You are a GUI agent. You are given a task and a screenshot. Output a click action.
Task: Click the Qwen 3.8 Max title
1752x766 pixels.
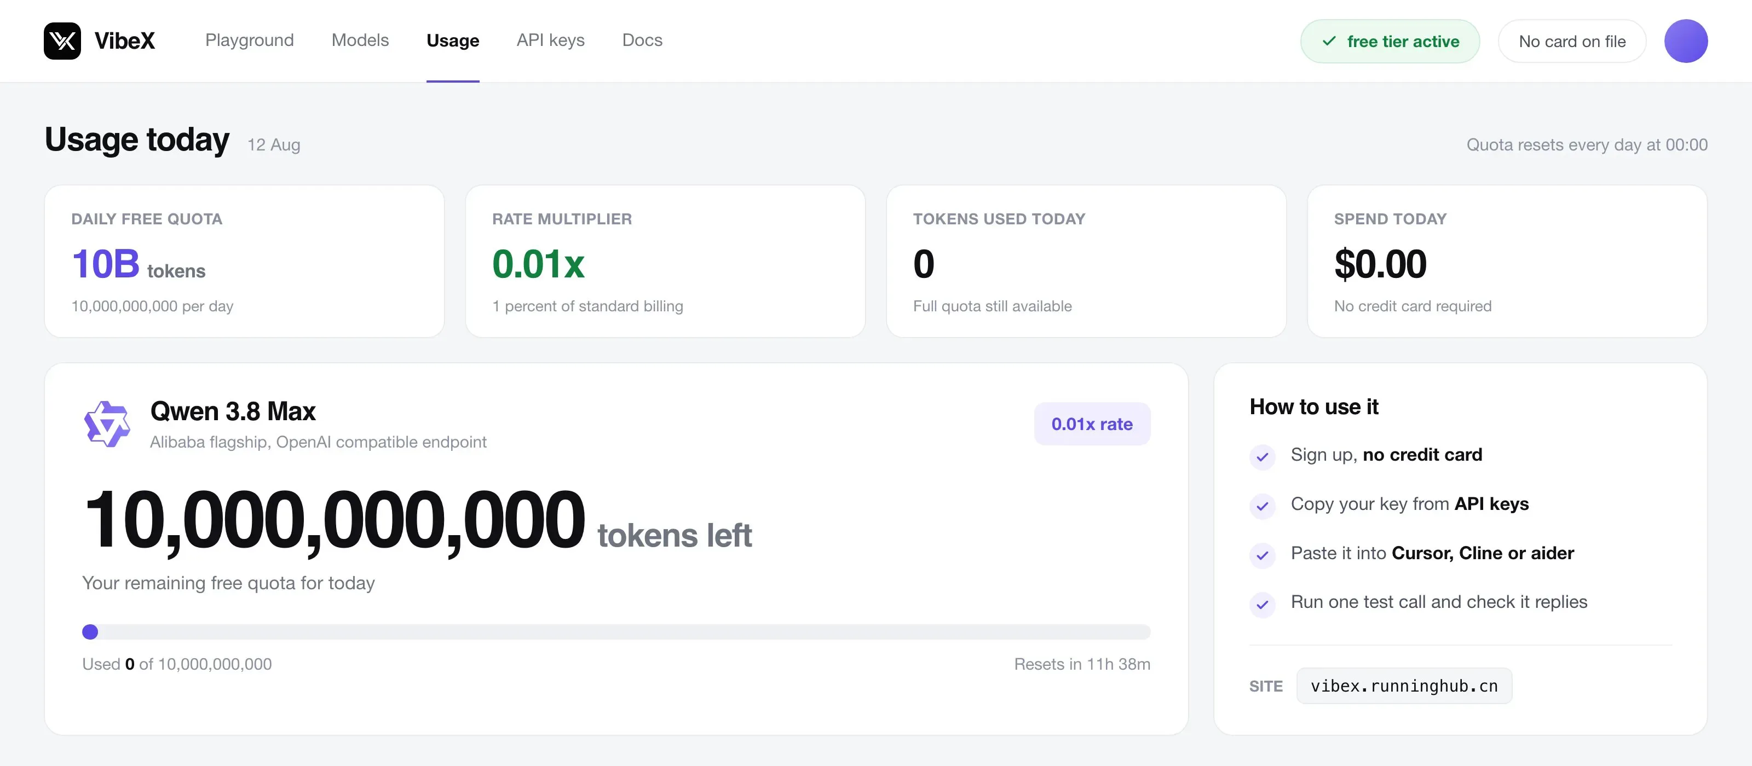233,411
